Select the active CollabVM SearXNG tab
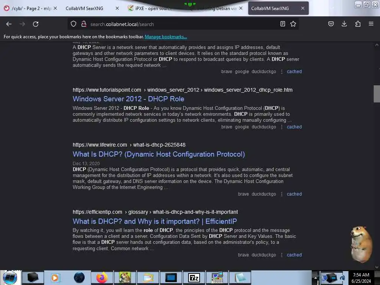This screenshot has height=285, width=380. (278, 8)
